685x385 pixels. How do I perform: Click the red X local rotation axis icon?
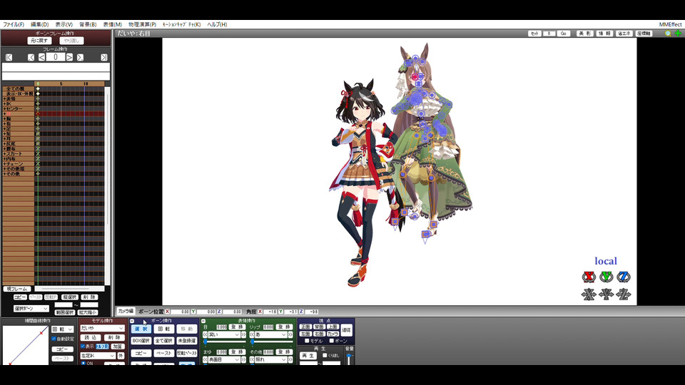pyautogui.click(x=589, y=277)
